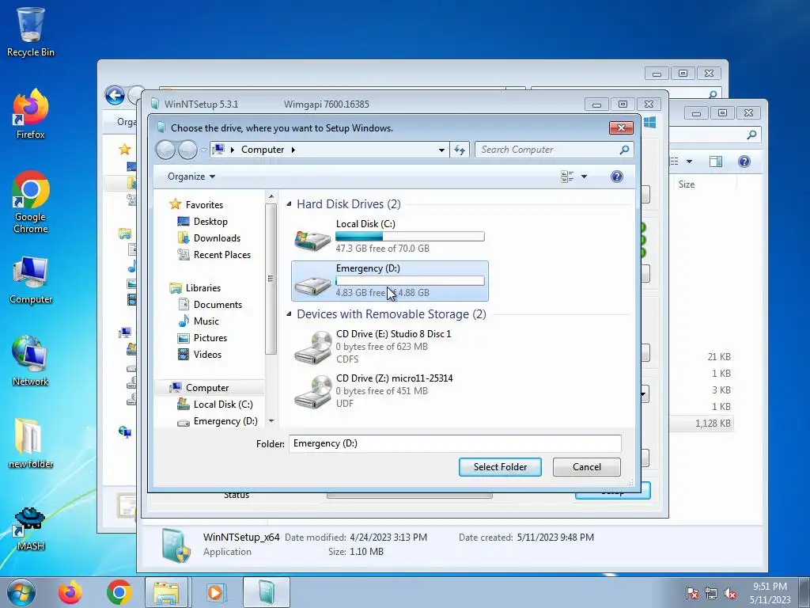Image resolution: width=810 pixels, height=608 pixels.
Task: Collapse the Hard Disk Drives group
Action: [x=289, y=204]
